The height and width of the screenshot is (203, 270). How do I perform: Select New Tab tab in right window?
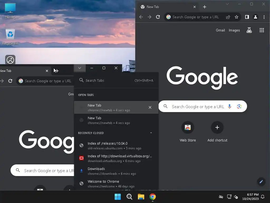point(168,7)
